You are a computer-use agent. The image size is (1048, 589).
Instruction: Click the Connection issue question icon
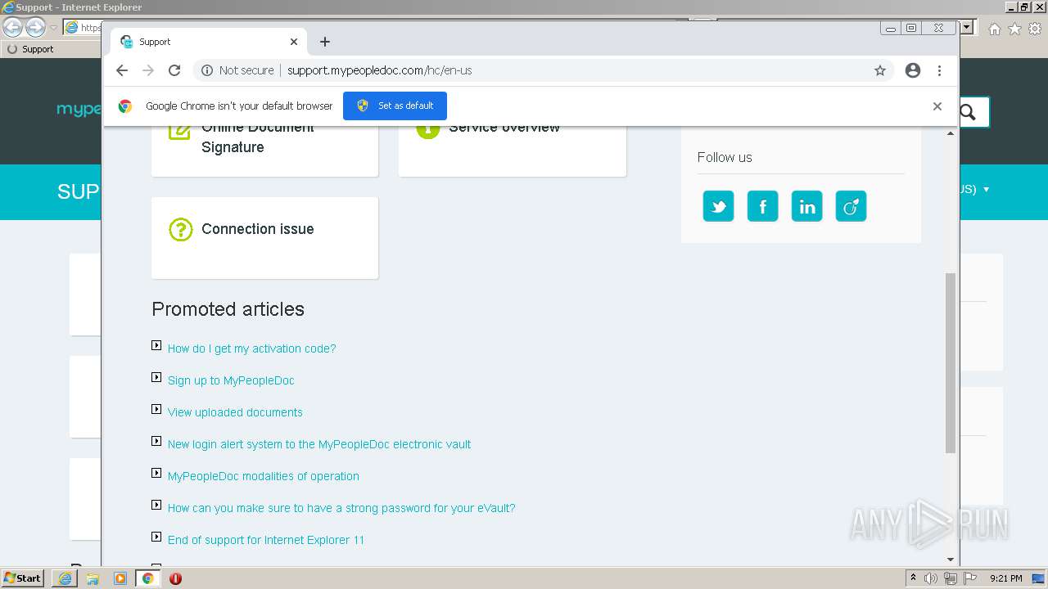pyautogui.click(x=180, y=229)
